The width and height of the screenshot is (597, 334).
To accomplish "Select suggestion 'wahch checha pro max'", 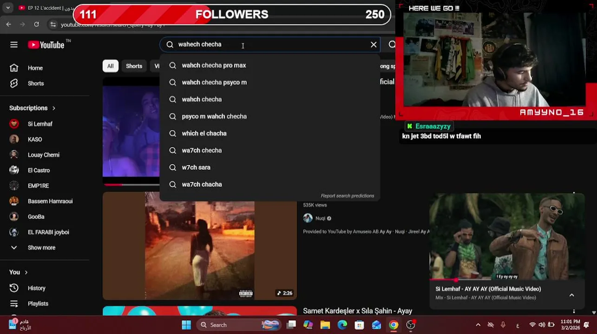I will point(269,65).
